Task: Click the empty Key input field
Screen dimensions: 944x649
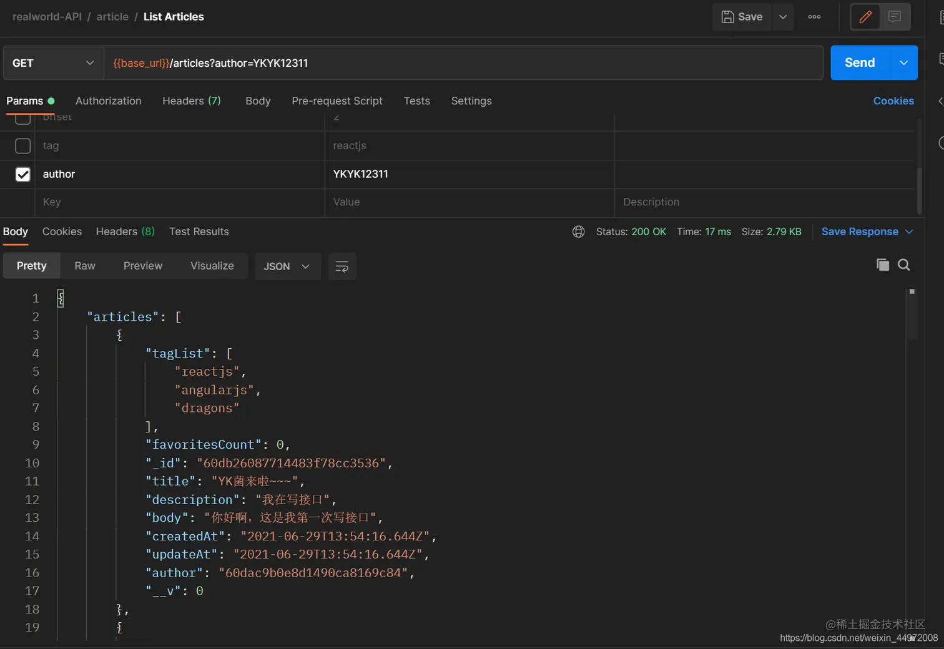Action: pyautogui.click(x=180, y=202)
